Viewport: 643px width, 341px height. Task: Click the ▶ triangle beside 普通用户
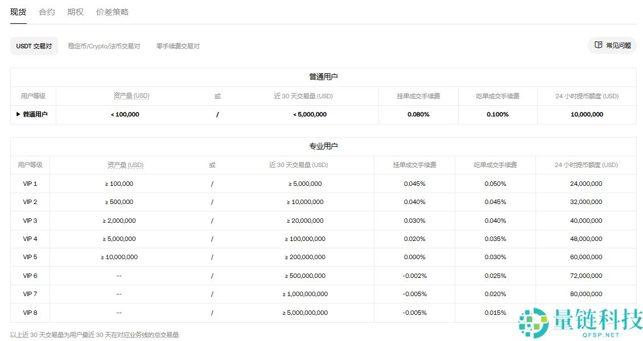[x=18, y=114]
